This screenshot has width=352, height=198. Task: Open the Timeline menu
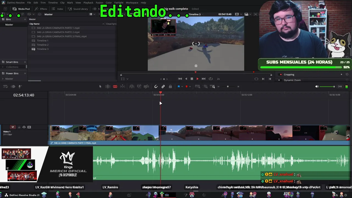pos(53,2)
